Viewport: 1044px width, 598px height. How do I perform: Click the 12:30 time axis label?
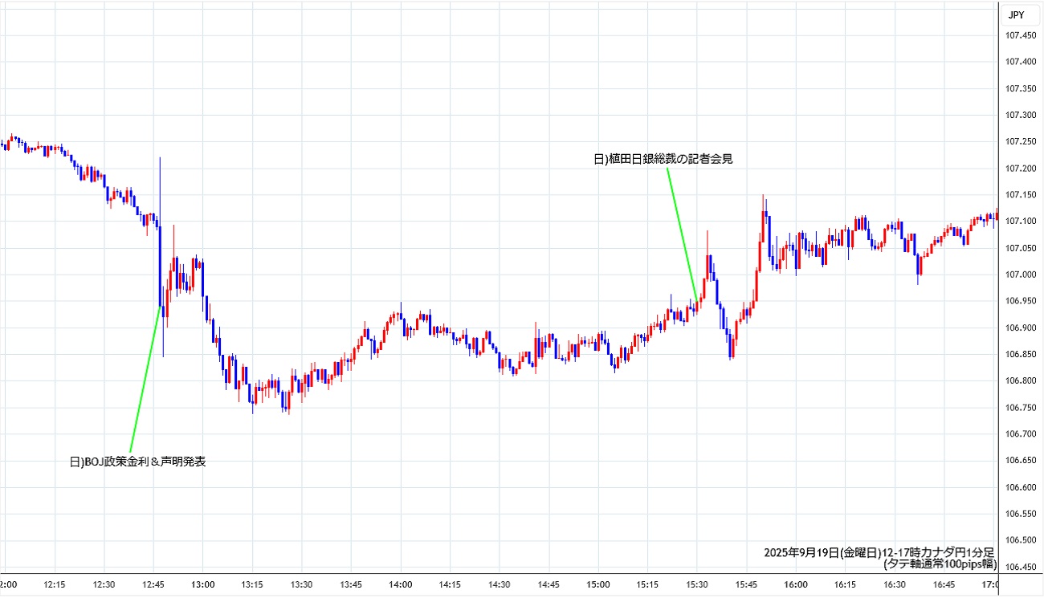[x=104, y=585]
